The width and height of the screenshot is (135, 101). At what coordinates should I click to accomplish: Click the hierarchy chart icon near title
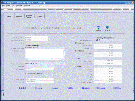point(107,29)
